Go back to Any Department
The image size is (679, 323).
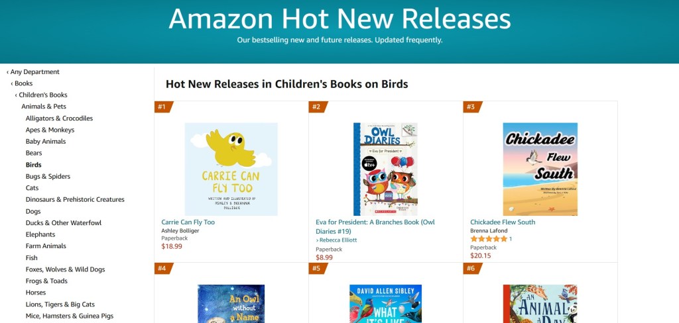click(34, 72)
